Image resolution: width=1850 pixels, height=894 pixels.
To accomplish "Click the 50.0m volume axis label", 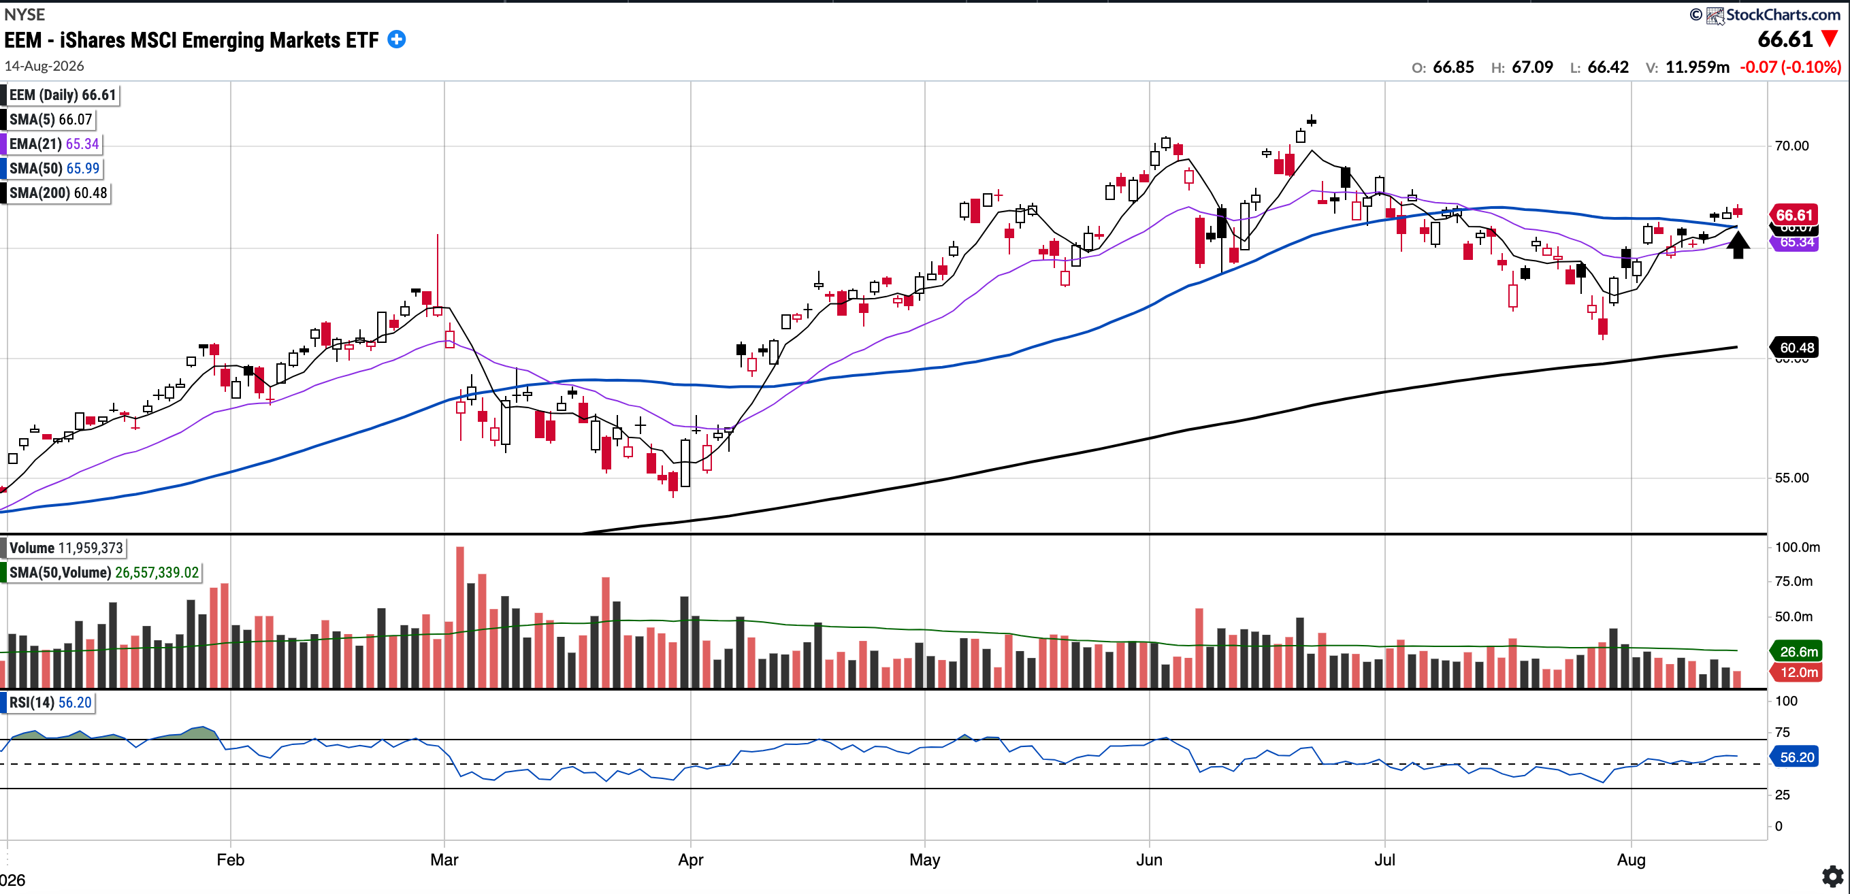I will (1794, 616).
